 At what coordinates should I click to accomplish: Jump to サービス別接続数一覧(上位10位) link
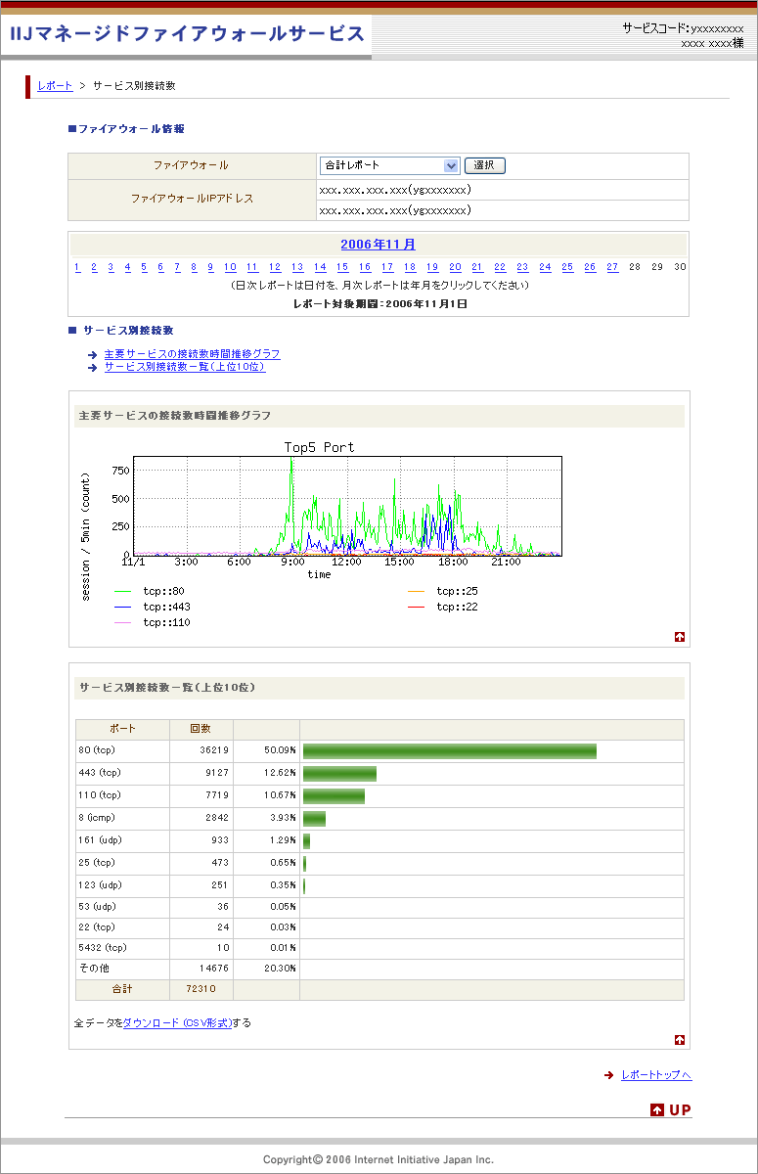(x=184, y=367)
